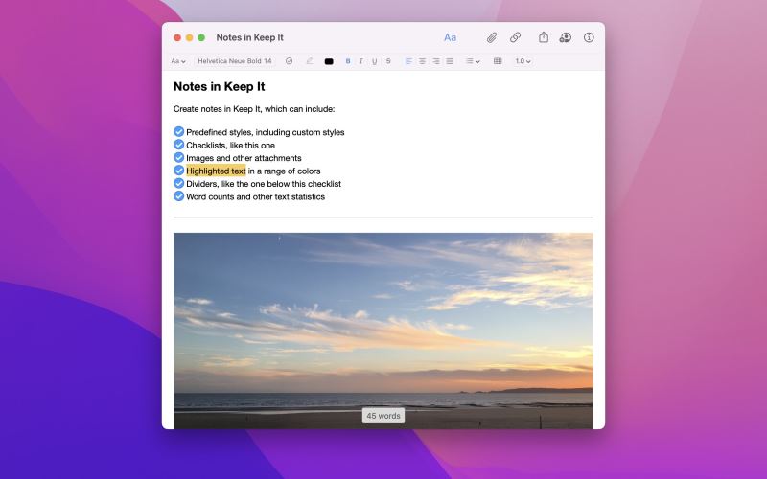
Task: Open the Helvetica Neue Bold 14 font field
Action: 235,61
